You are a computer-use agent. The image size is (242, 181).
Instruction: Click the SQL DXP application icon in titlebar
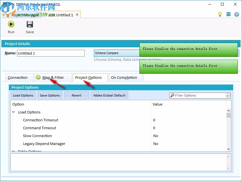pyautogui.click(x=5, y=4)
